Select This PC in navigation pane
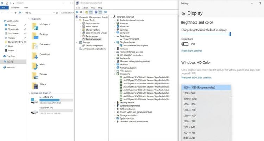 pos(13,62)
